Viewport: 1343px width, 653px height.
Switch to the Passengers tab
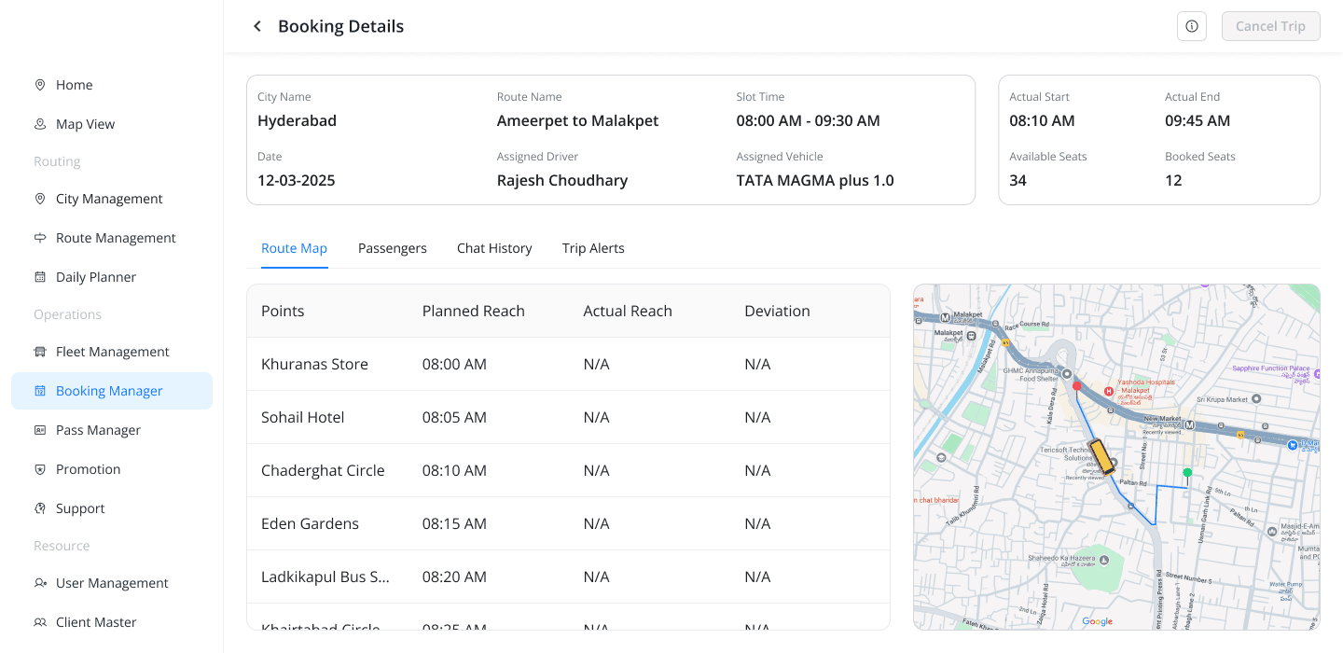[x=393, y=248]
